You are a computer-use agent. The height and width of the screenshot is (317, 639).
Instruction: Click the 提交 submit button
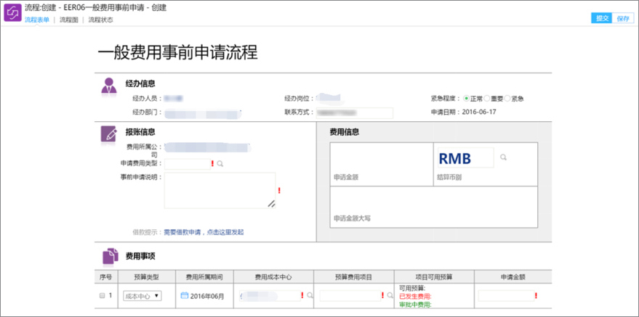point(601,18)
